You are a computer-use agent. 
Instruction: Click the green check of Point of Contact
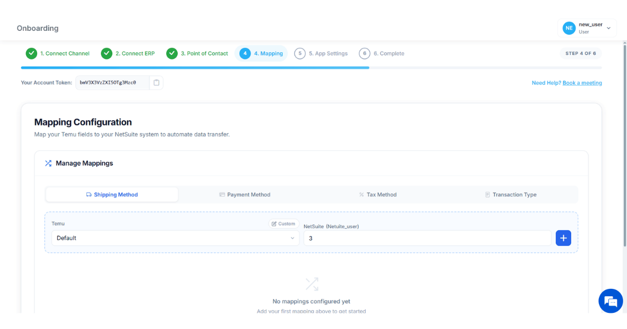tap(172, 53)
